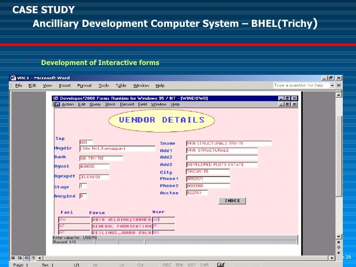
Task: Click the Add1 field VKN STRUCTURALS
Action: coord(222,151)
